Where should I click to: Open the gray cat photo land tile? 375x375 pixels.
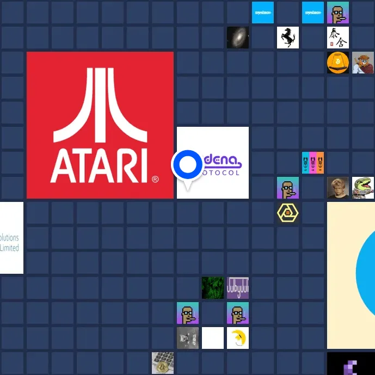coord(188,338)
